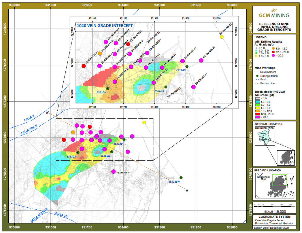Viewport: 302px width, 233px height.
Task: Select the ES1135N drilling station marker
Action: 181,177
